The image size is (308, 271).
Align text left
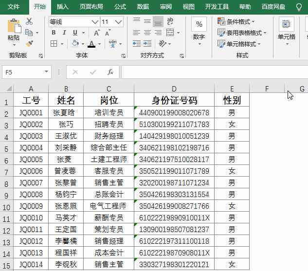pos(137,33)
